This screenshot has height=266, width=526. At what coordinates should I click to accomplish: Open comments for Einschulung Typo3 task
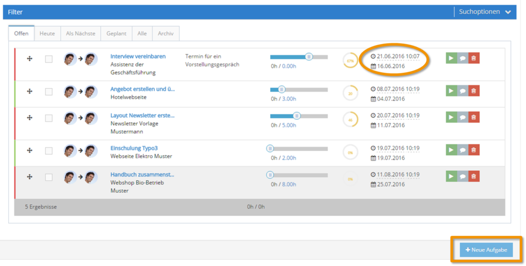coord(463,150)
